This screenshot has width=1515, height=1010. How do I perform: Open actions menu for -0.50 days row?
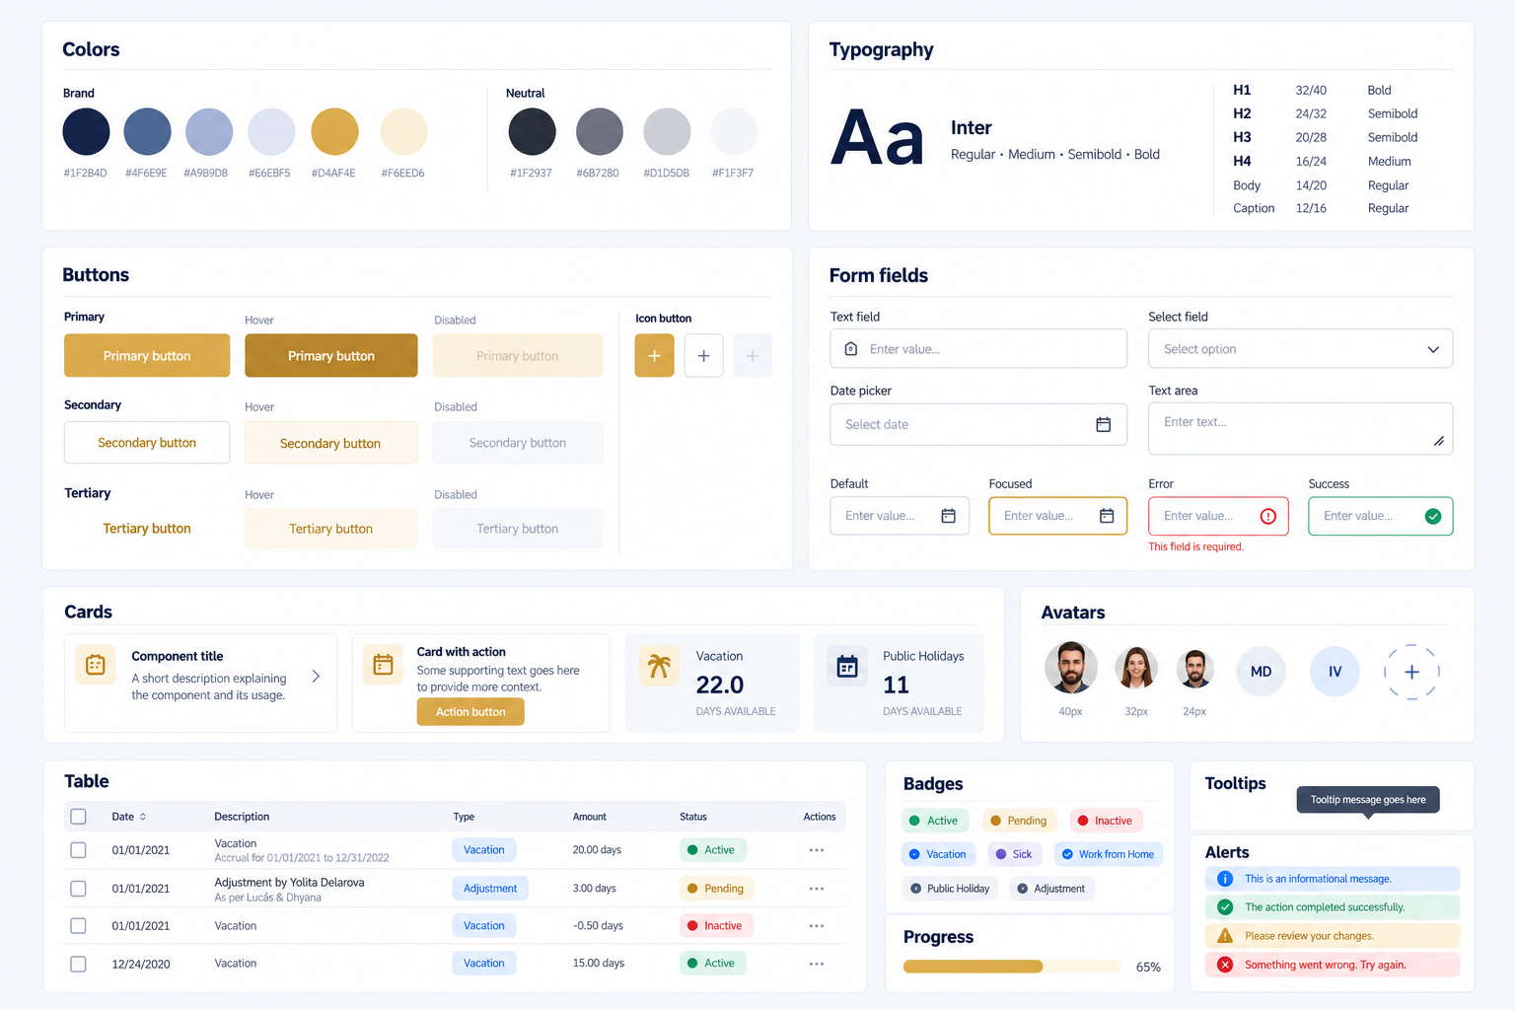pos(817,926)
